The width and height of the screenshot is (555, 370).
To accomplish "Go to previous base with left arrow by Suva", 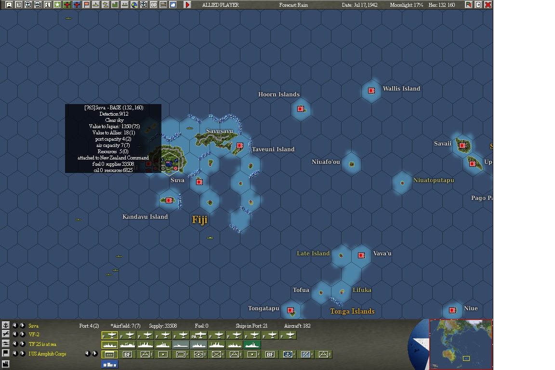I will (15, 325).
